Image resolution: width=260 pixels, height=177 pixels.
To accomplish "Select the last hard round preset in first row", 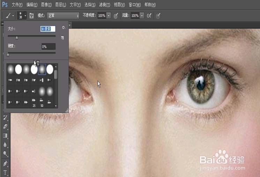I will [x=50, y=69].
